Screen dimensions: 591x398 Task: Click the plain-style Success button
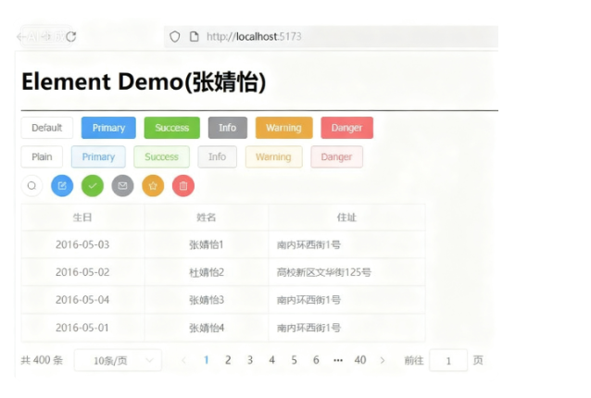161,157
